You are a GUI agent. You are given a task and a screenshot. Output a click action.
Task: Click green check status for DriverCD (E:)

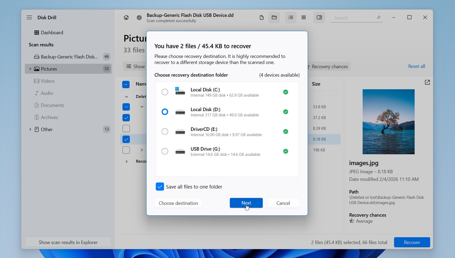pyautogui.click(x=286, y=131)
